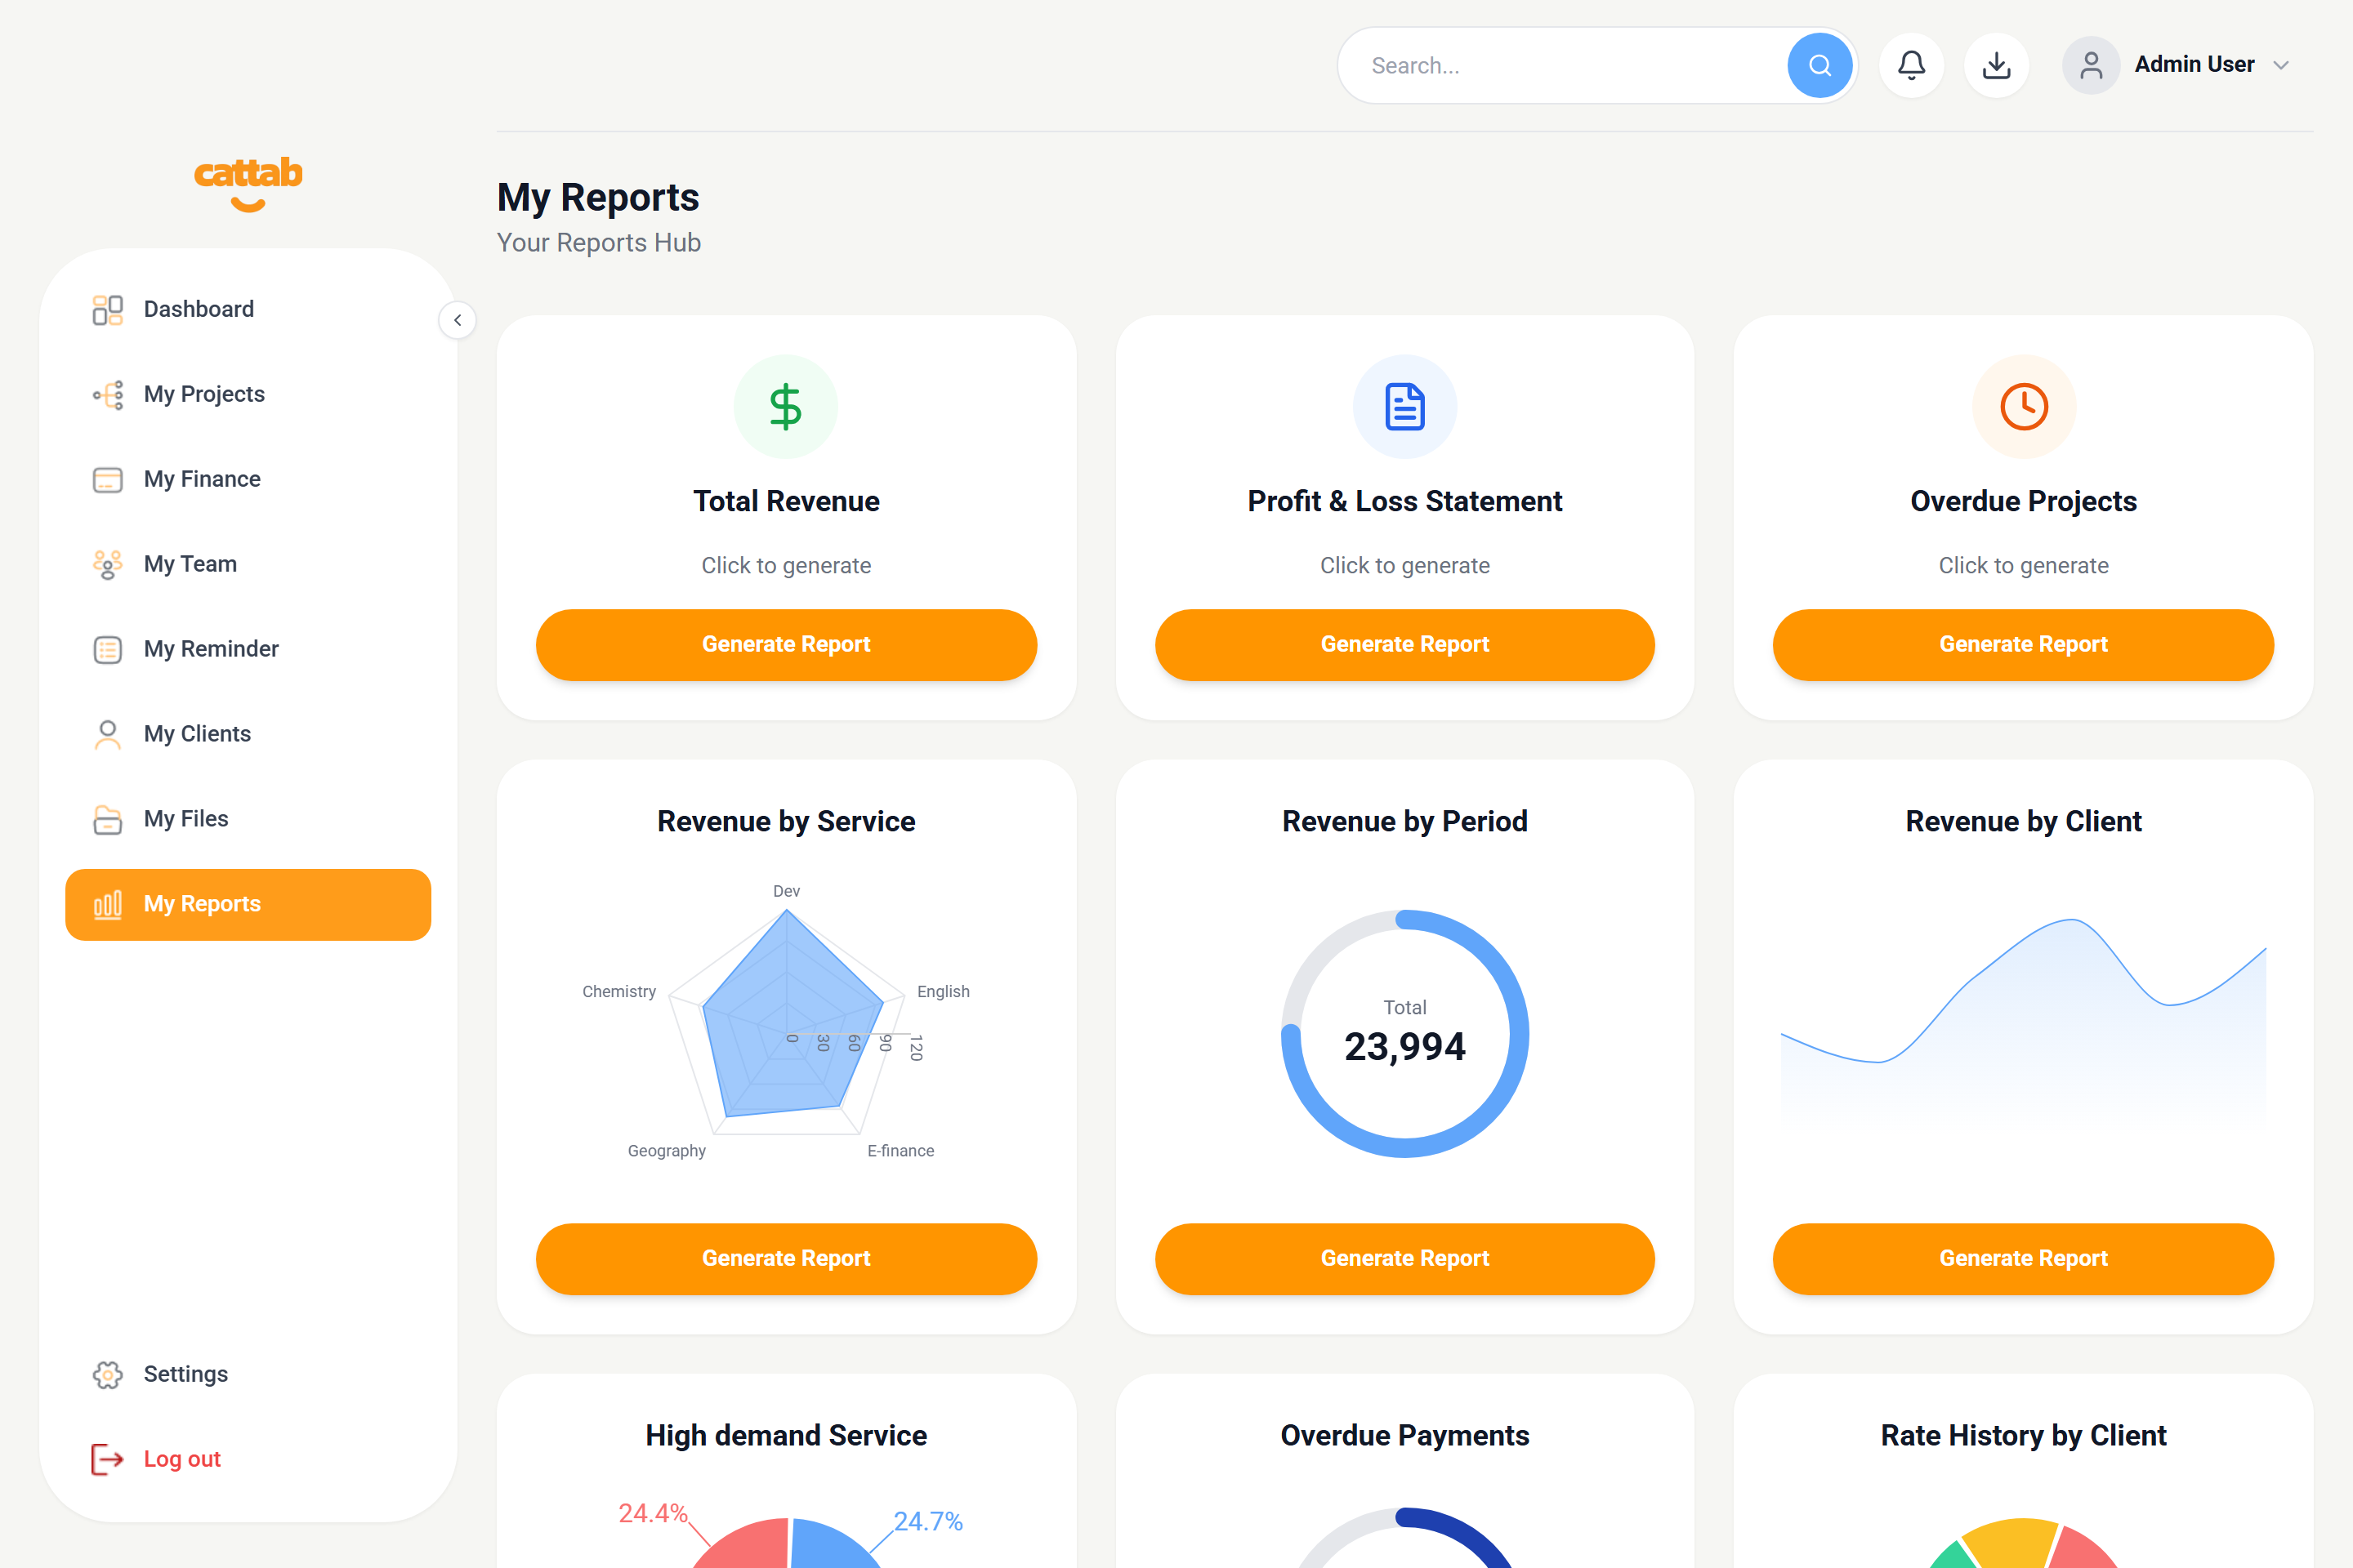Click the blue search magnifier button

[x=1819, y=66]
